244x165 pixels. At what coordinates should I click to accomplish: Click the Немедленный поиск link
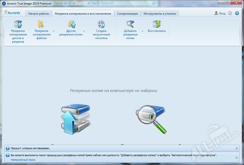point(23,160)
